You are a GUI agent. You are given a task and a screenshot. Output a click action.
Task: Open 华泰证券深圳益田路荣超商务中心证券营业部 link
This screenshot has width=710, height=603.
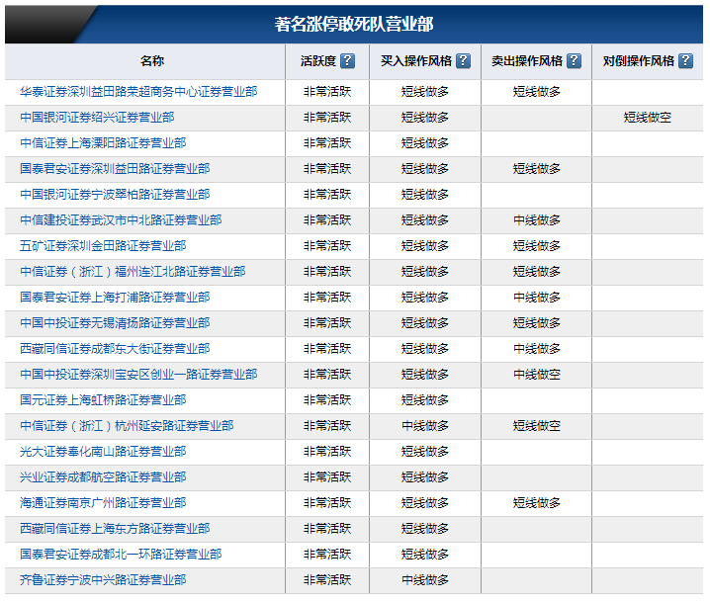138,92
